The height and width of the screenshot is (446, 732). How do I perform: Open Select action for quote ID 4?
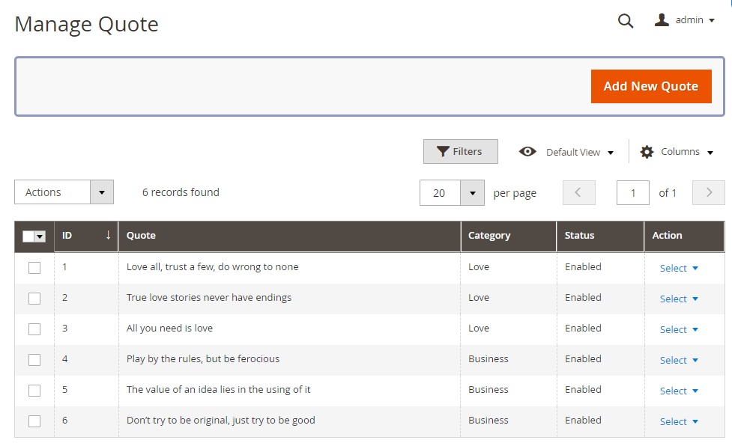(x=678, y=360)
